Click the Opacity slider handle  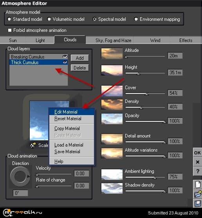click(164, 122)
